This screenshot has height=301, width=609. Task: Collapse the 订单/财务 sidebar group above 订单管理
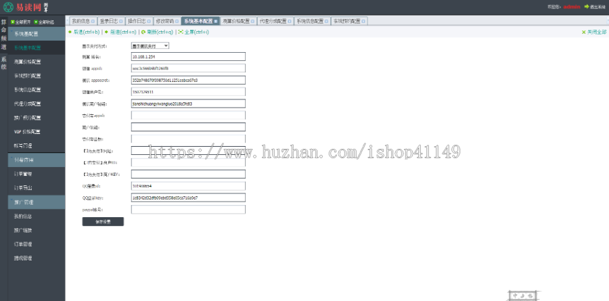pyautogui.click(x=37, y=160)
